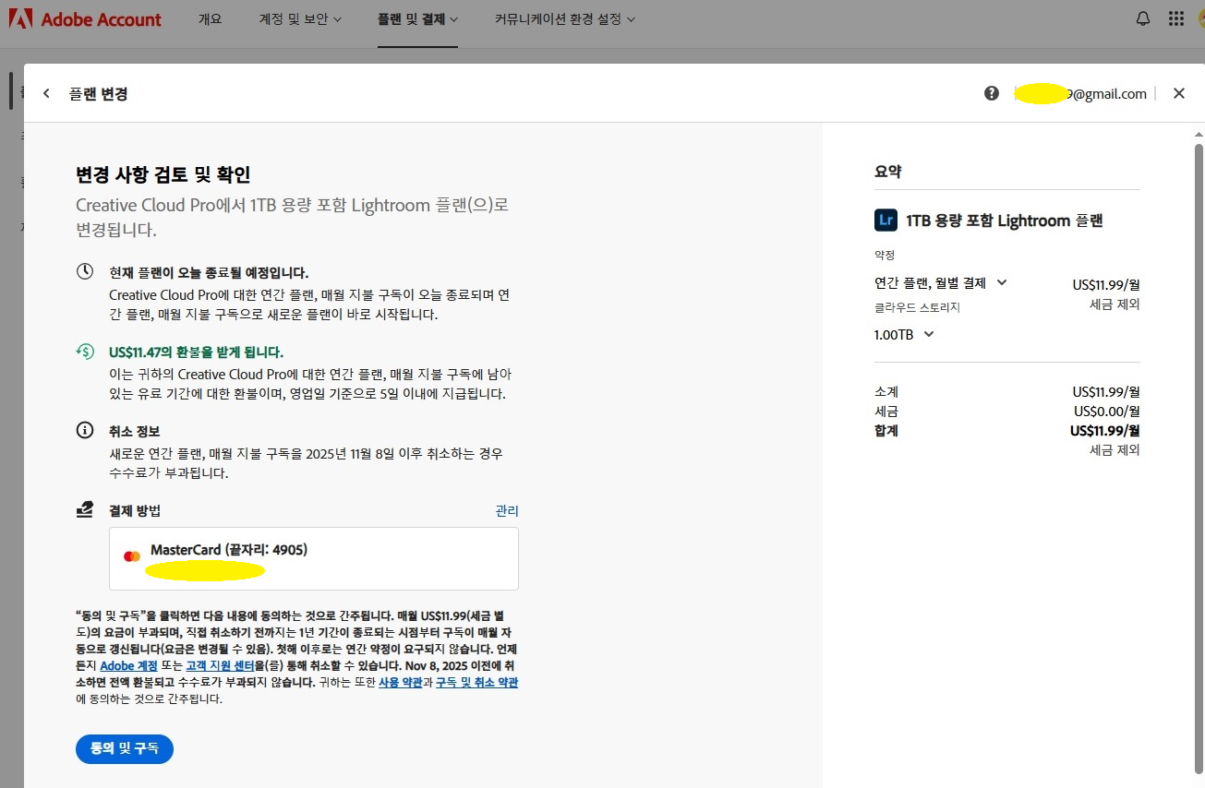Open the 개요 tab
Image resolution: width=1205 pixels, height=788 pixels.
tap(211, 18)
